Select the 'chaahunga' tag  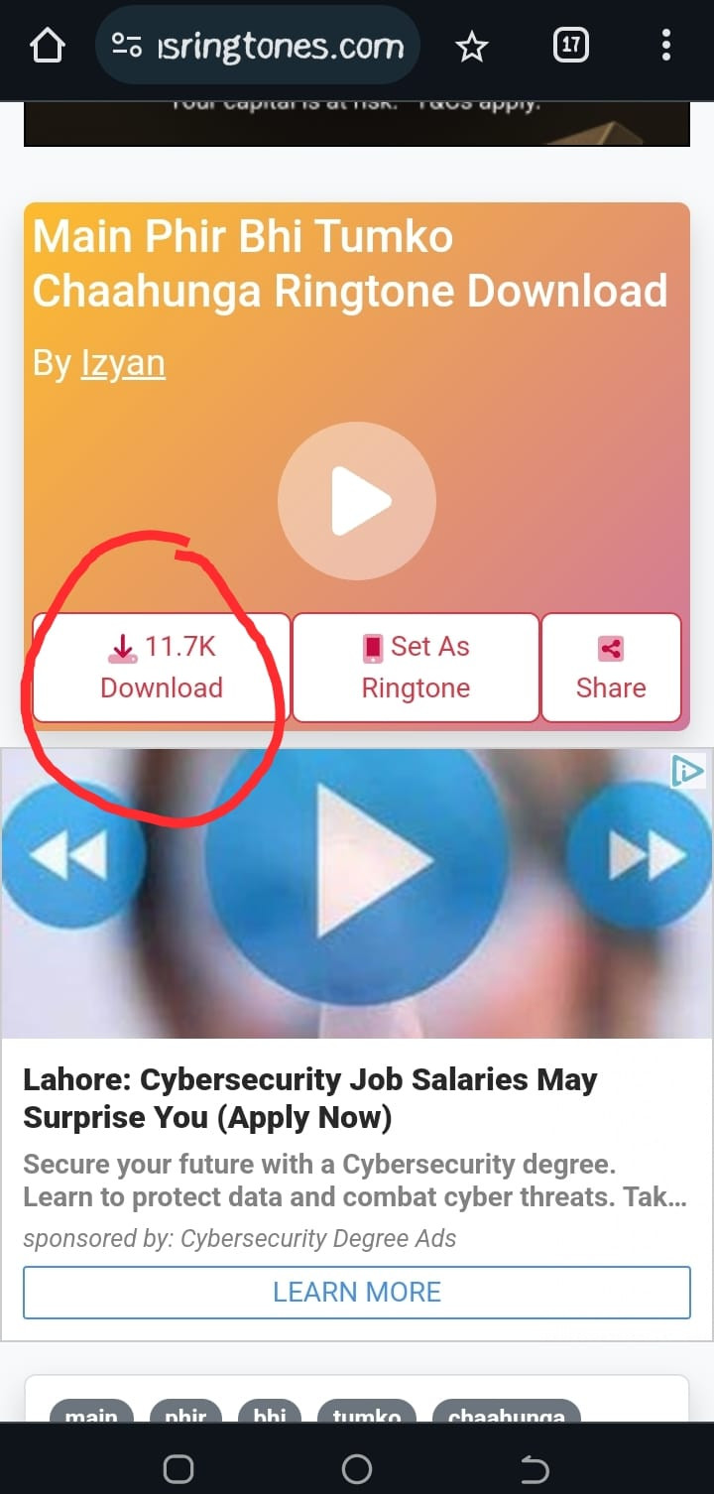click(x=506, y=1413)
